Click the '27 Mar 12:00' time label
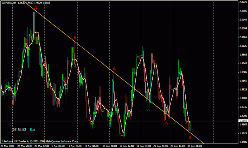 [42, 146]
